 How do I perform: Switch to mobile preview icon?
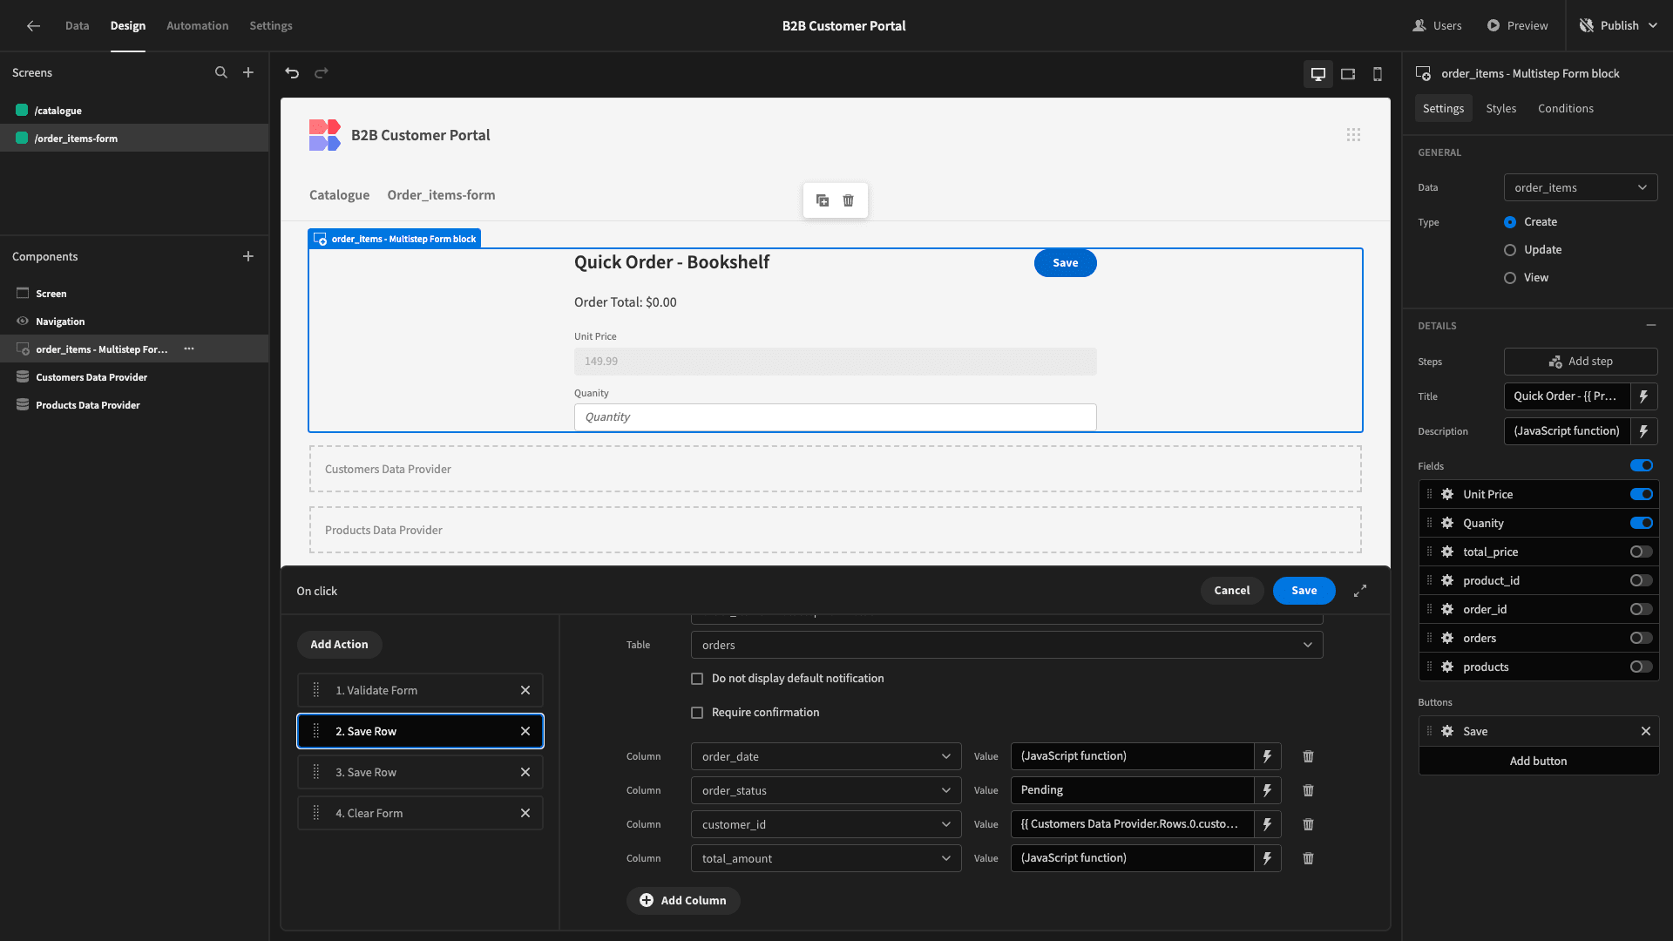coord(1378,74)
